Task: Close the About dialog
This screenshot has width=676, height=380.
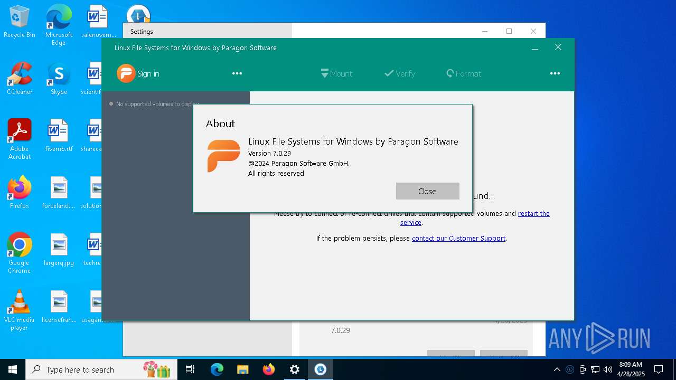Action: coord(427,191)
